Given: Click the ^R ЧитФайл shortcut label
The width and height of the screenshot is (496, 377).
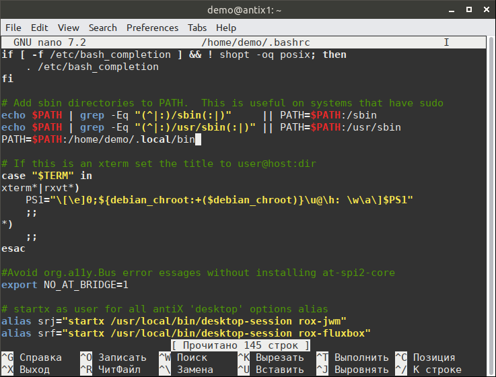Looking at the screenshot, I should tap(110, 370).
